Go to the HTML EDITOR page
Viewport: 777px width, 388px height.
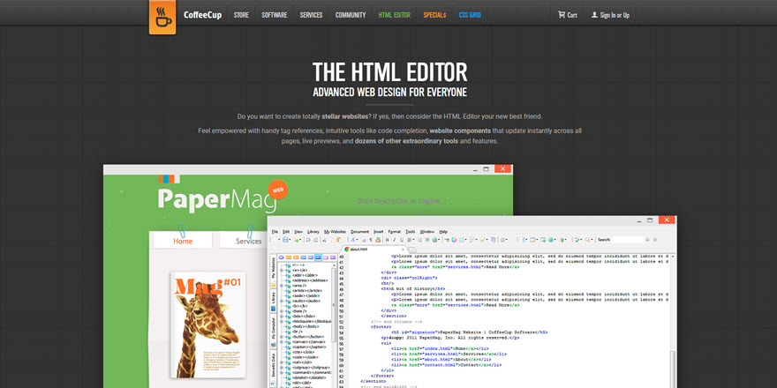click(x=395, y=15)
